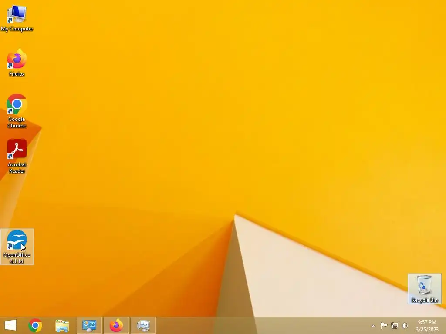446x334 pixels.
Task: Select the Google Chrome desktop shortcut
Action: click(x=17, y=111)
